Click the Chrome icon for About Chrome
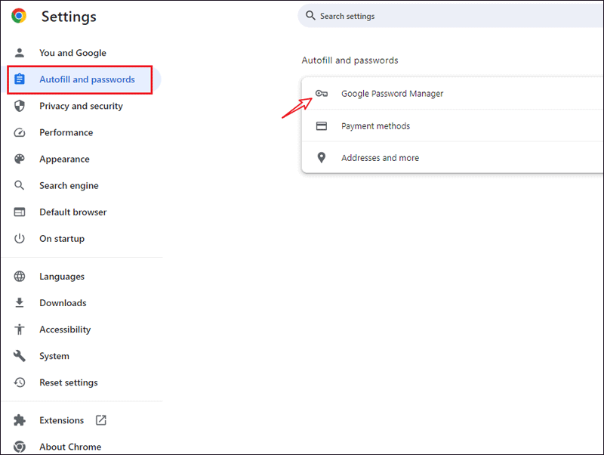The height and width of the screenshot is (455, 604). pyautogui.click(x=20, y=447)
